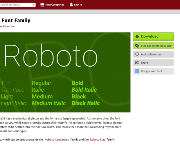Click the 'Black Italic' style sample text
Screen dimensions: 180x145
pyautogui.click(x=86, y=103)
